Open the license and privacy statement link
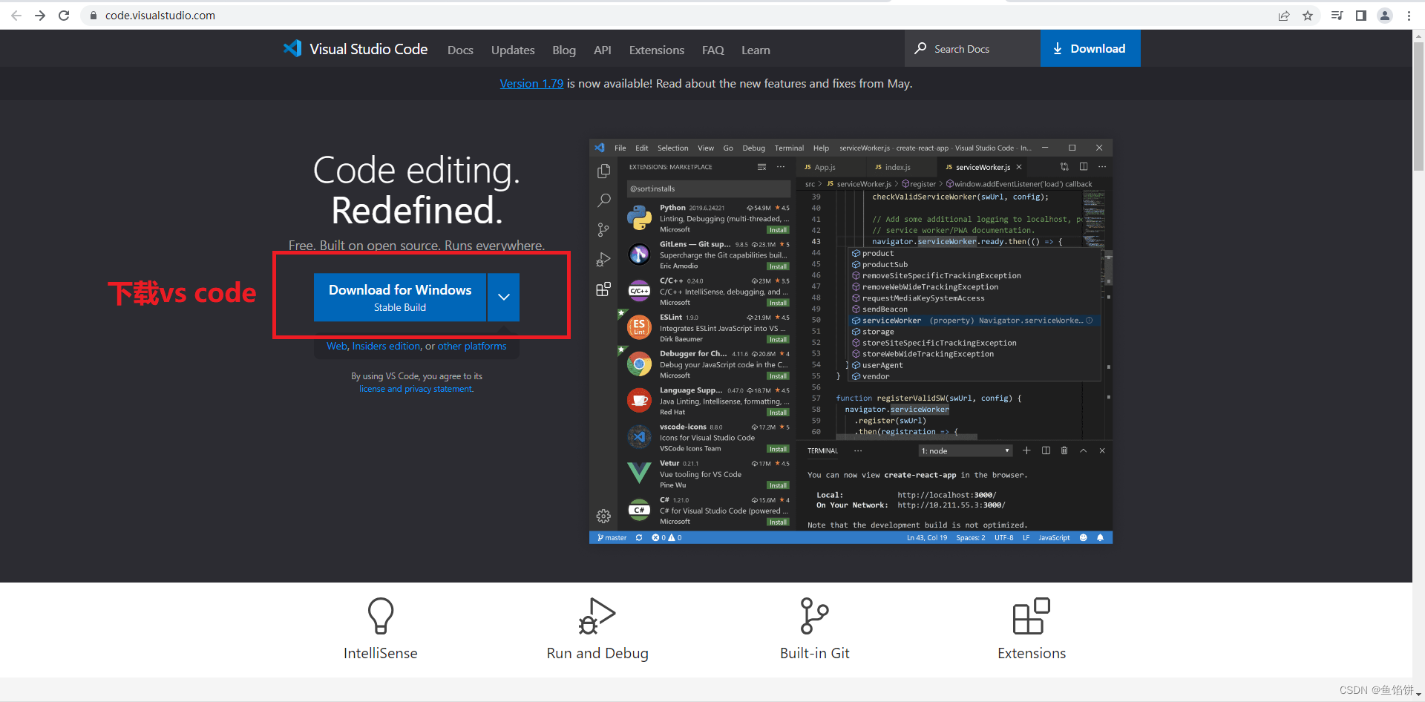This screenshot has height=702, width=1425. pos(416,389)
